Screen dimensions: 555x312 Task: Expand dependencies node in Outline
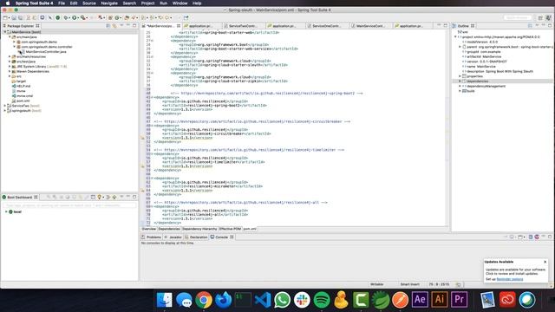(460, 81)
